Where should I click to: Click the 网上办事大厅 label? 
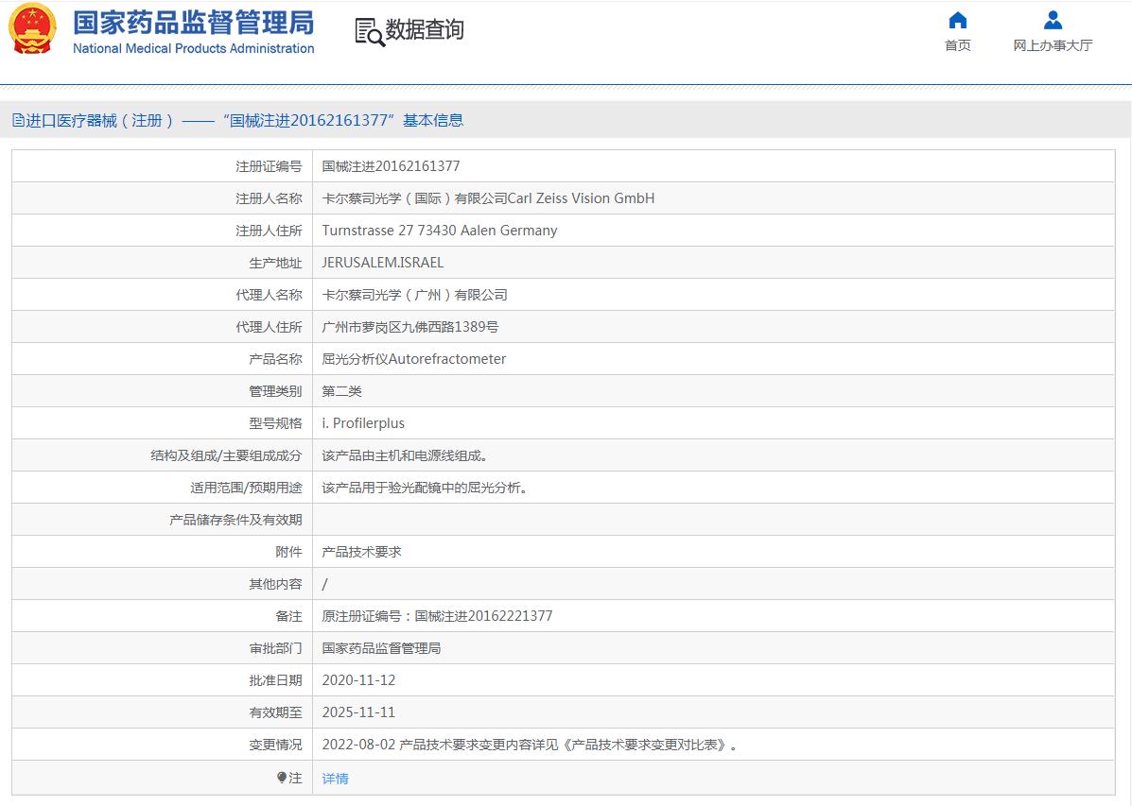point(1053,45)
